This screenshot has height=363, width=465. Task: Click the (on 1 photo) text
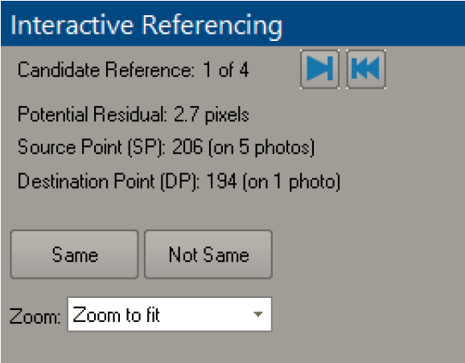click(291, 181)
